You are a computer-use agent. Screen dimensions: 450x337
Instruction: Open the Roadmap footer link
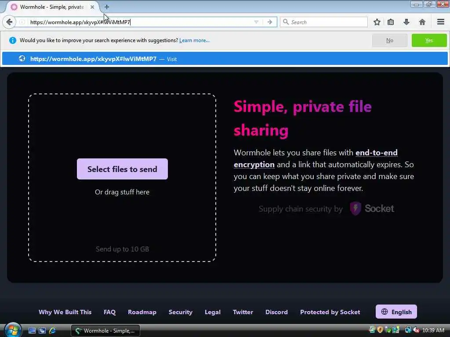(142, 312)
